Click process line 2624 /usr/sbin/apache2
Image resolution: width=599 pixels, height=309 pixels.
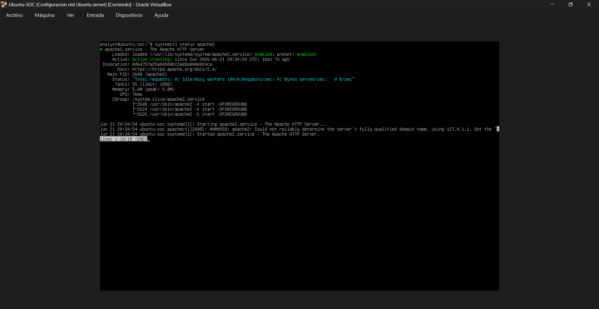192,109
